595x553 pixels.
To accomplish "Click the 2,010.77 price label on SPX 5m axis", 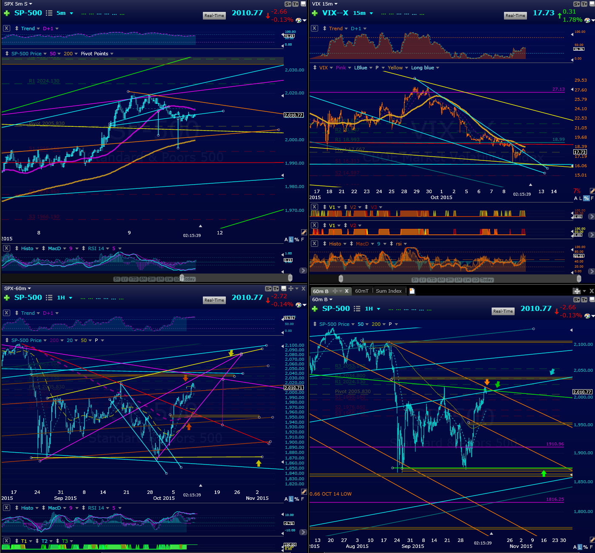I will pos(293,115).
